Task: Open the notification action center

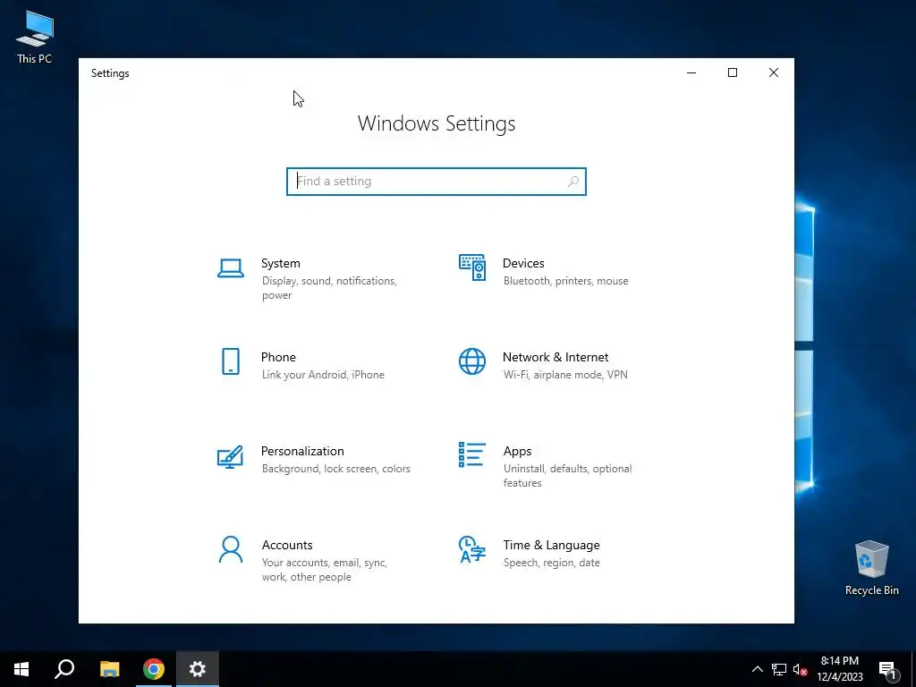Action: pos(888,669)
